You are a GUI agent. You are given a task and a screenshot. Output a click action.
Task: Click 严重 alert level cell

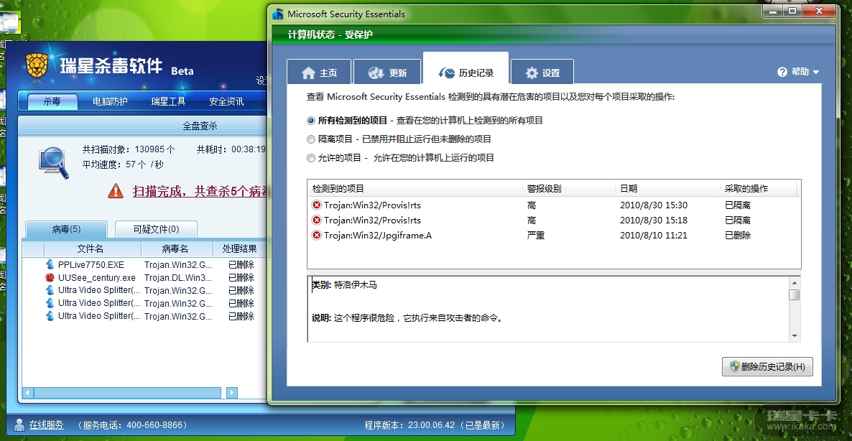click(536, 235)
